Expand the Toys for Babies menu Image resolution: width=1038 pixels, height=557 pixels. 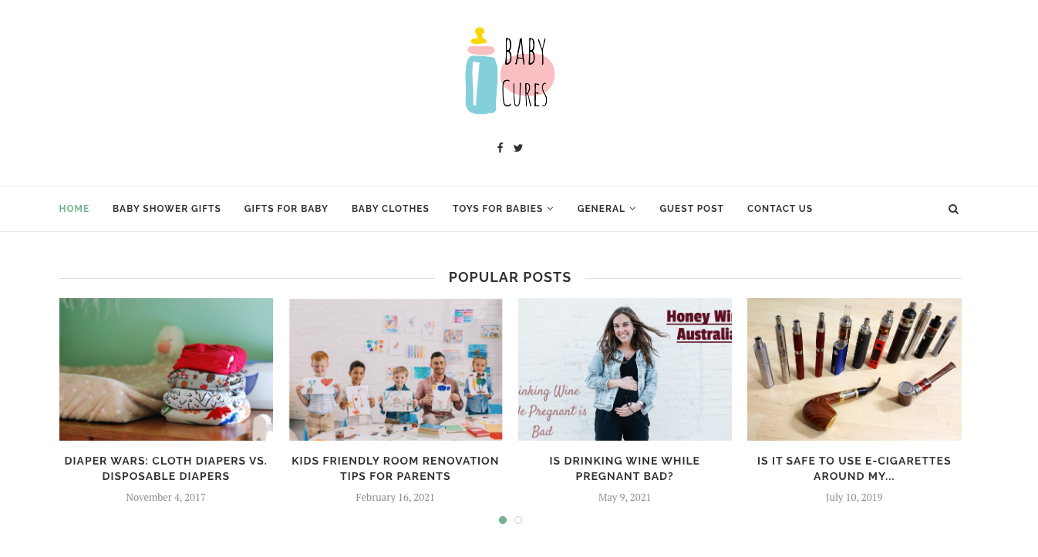(503, 209)
